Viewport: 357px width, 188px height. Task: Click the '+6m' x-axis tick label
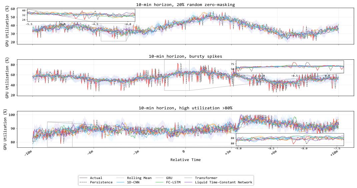click(274, 152)
